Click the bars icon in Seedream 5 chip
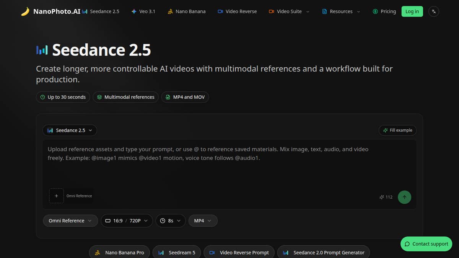The image size is (459, 258). click(x=161, y=253)
